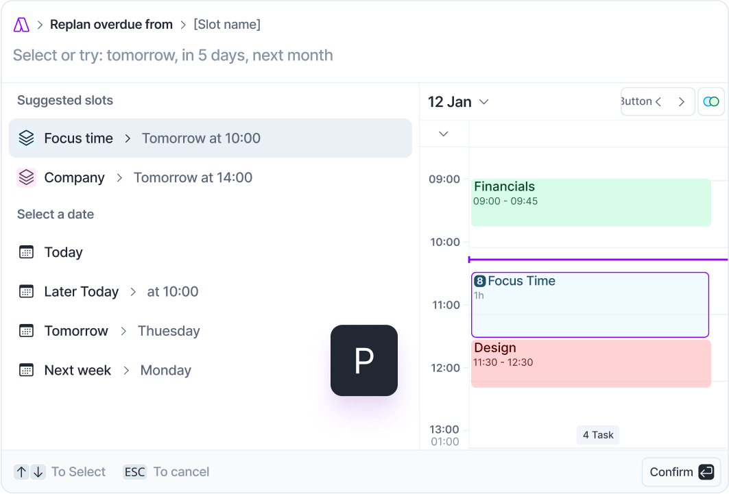Toggle the overlapping circles calendar switch

click(x=711, y=101)
